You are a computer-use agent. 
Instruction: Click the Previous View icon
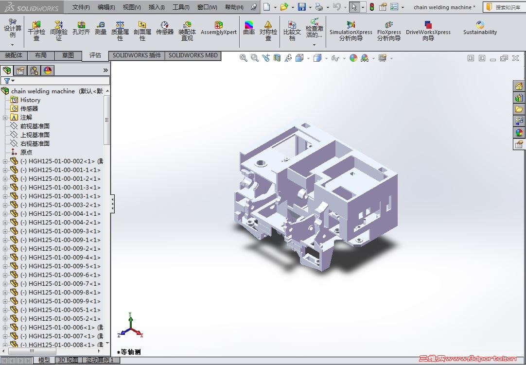266,58
